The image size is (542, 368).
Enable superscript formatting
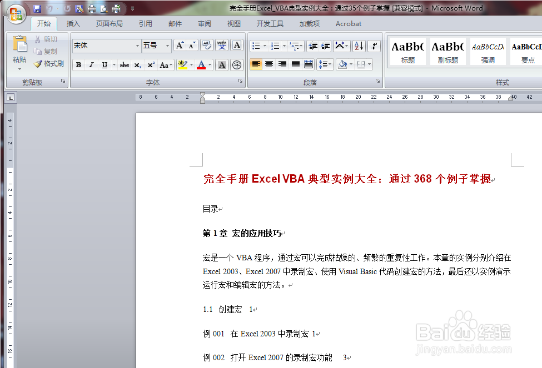(150, 64)
